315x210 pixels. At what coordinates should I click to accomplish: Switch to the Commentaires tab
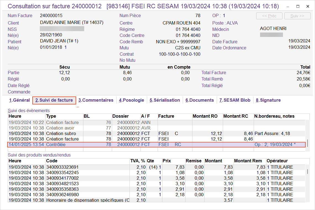pos(96,100)
